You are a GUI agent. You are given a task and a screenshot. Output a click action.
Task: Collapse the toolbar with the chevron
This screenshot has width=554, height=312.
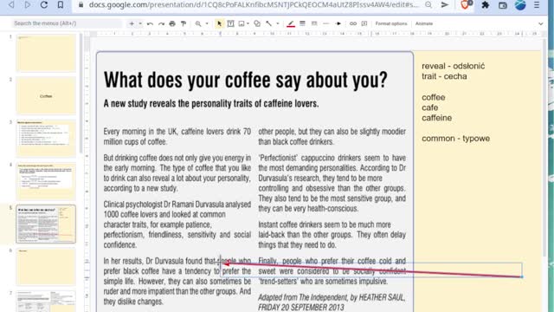540,23
